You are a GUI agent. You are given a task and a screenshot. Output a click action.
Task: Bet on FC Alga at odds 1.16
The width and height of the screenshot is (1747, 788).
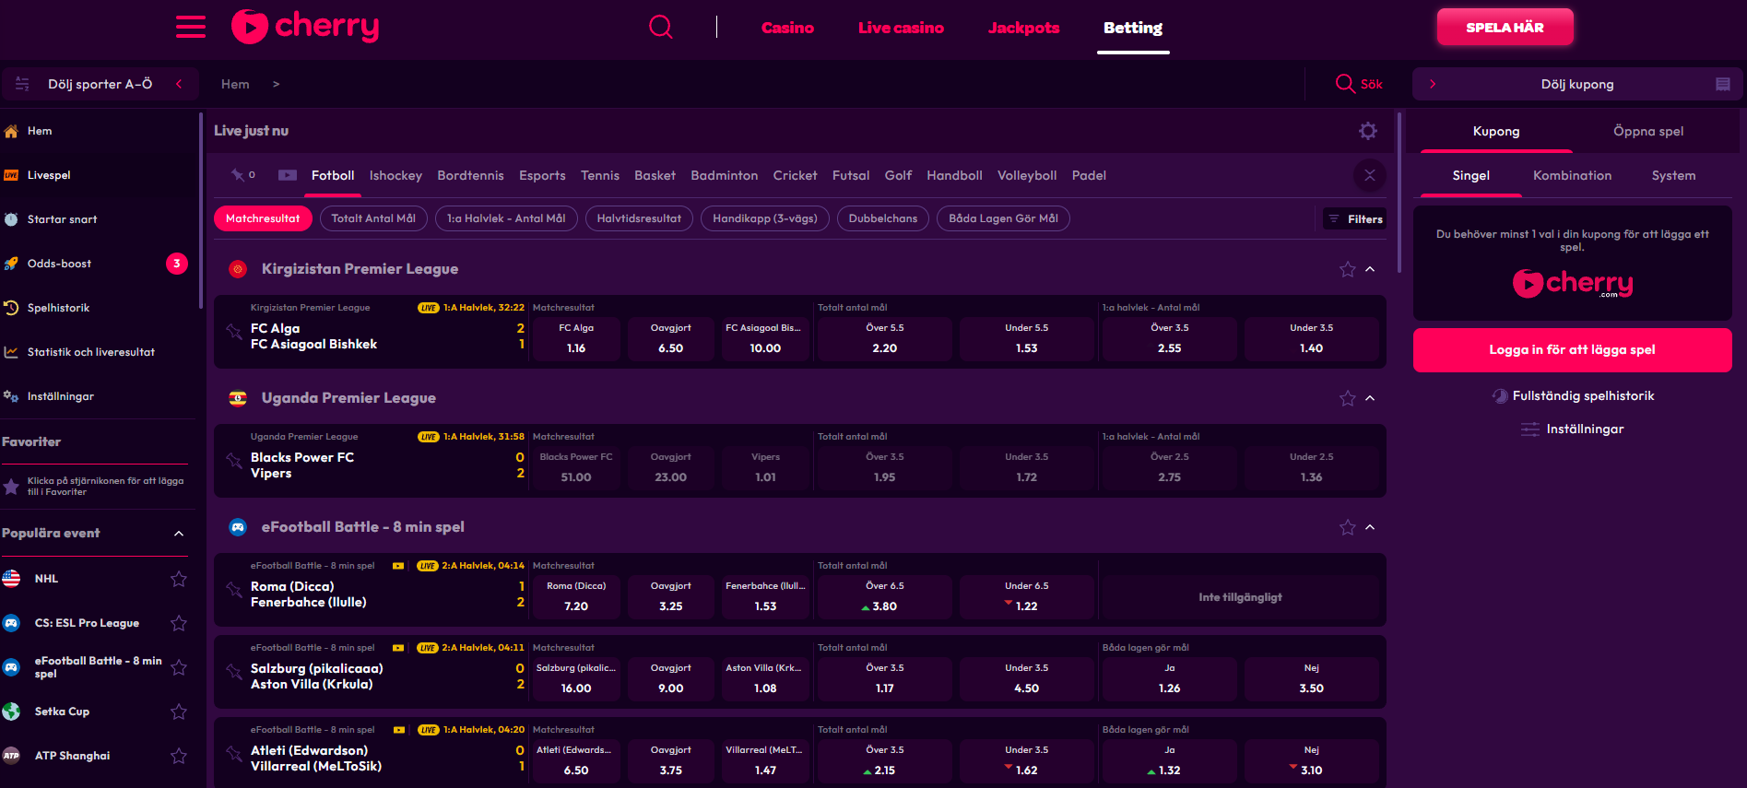tap(576, 338)
